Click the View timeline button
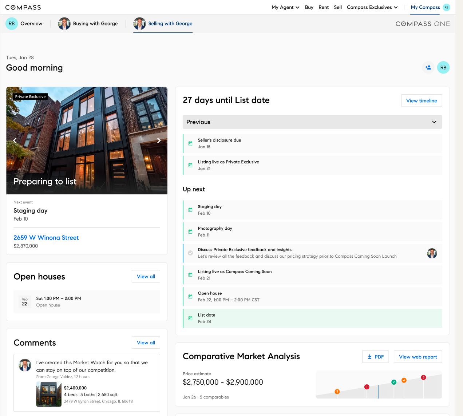This screenshot has height=416, width=463. pos(421,101)
